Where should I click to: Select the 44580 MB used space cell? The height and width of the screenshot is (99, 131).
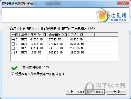click(37, 39)
